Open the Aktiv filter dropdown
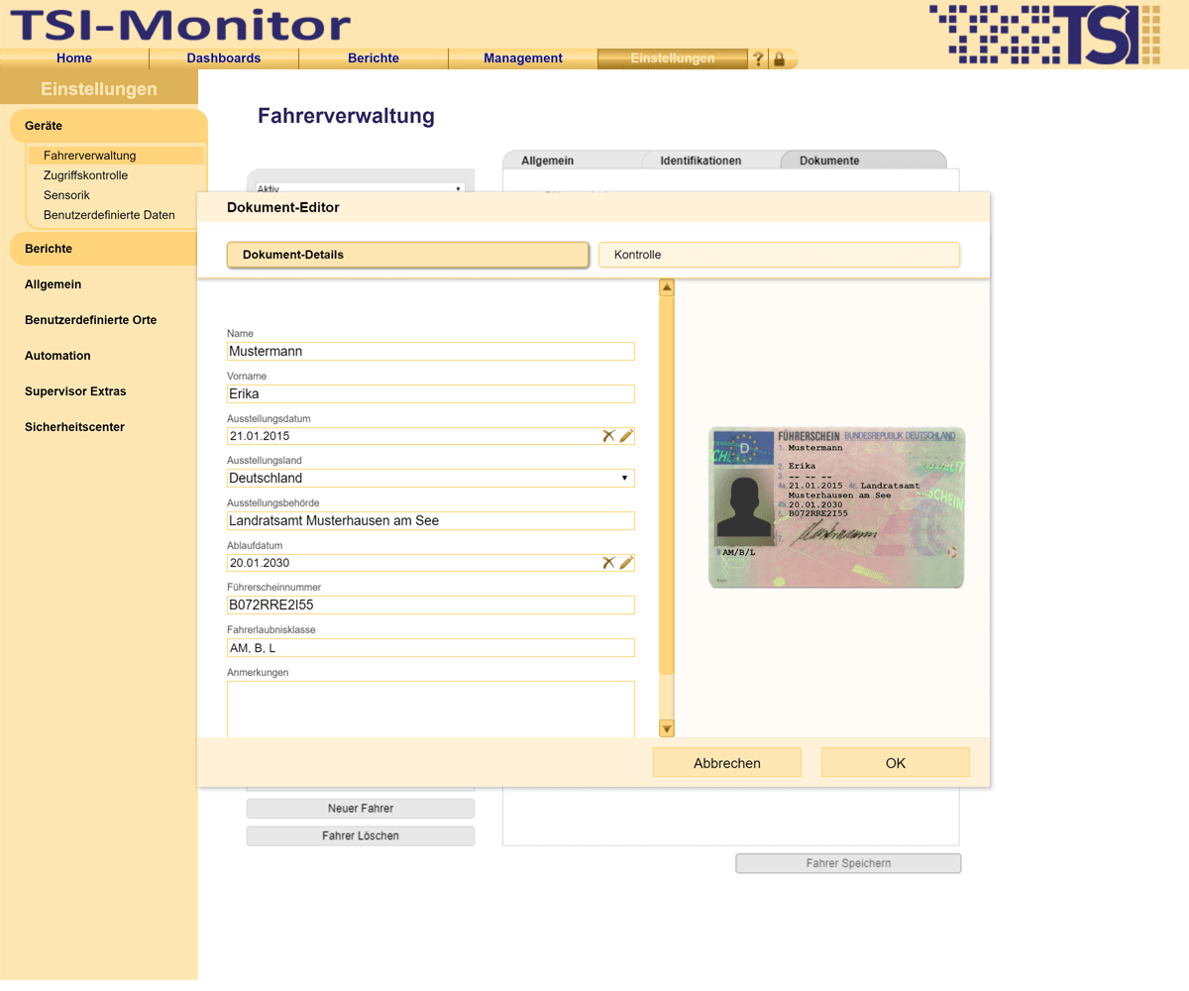Viewport: 1189px width, 991px height. tap(360, 188)
